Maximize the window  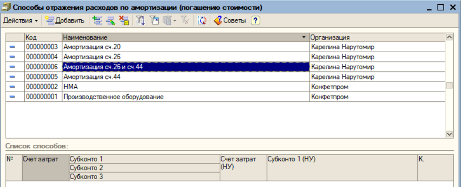point(440,8)
